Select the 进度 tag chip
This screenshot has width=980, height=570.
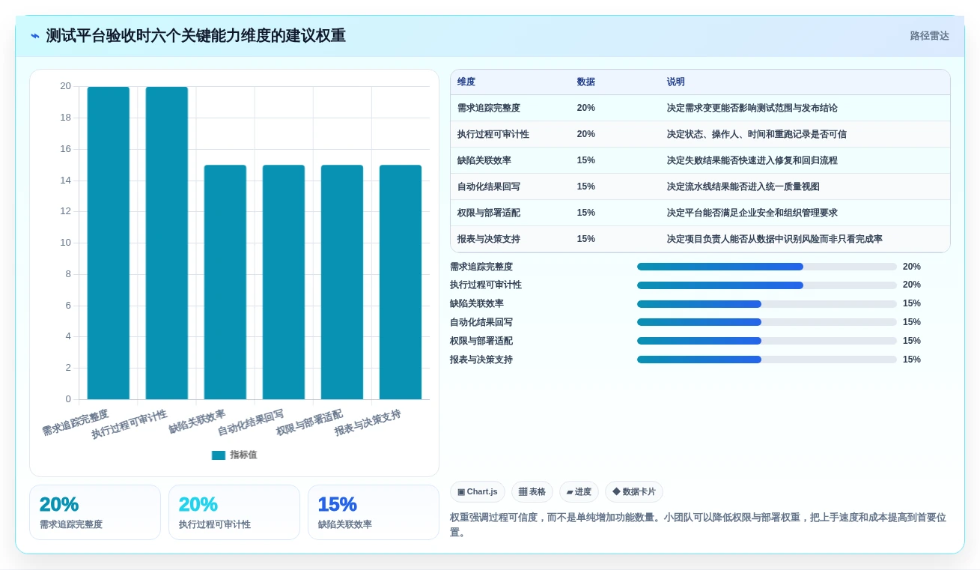tap(579, 492)
